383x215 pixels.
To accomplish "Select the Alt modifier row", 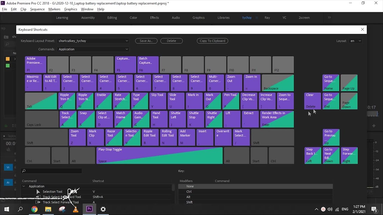I will tap(256, 197).
